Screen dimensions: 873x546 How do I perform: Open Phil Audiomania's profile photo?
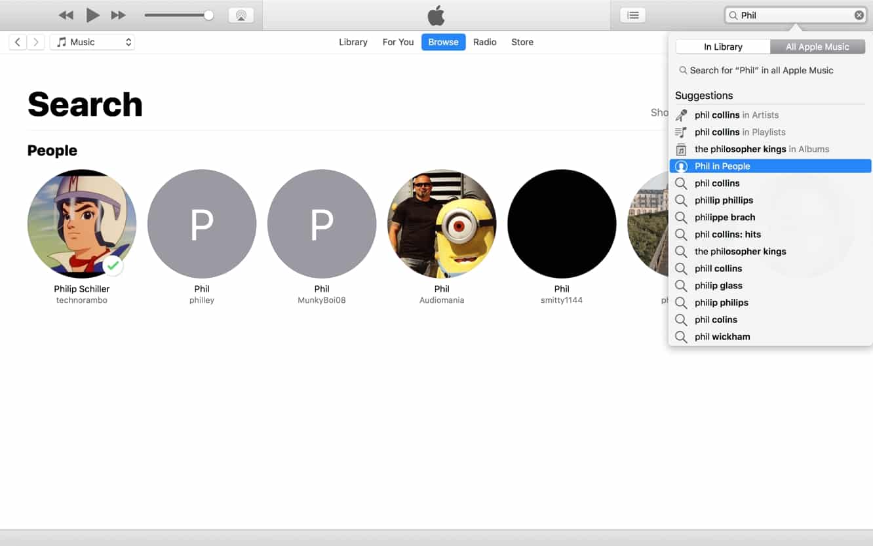442,224
